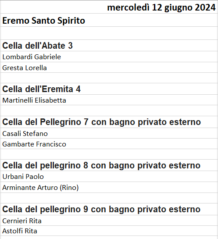Select the Cella dell'Eremita 4 heading
The height and width of the screenshot is (239, 218).
click(x=109, y=89)
